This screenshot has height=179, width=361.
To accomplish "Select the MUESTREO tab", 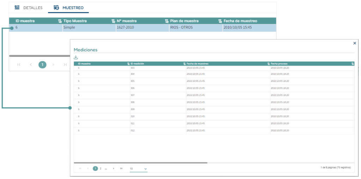I will click(x=68, y=8).
